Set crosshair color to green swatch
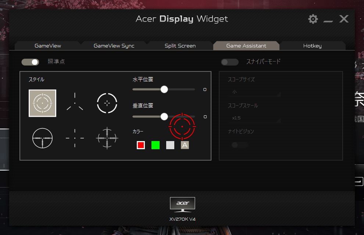The width and height of the screenshot is (364, 235). 156,145
